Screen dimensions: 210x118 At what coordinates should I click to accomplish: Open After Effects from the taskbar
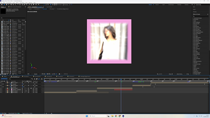coord(123,116)
